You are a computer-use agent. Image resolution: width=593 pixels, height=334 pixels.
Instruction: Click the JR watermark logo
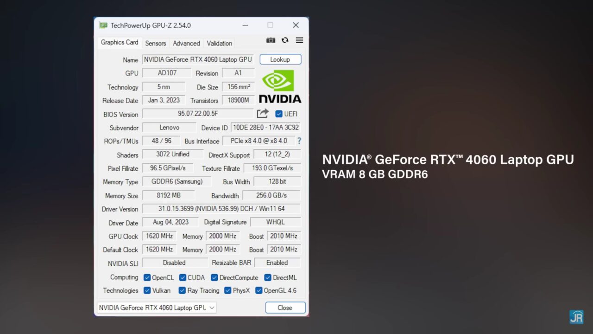point(576,317)
